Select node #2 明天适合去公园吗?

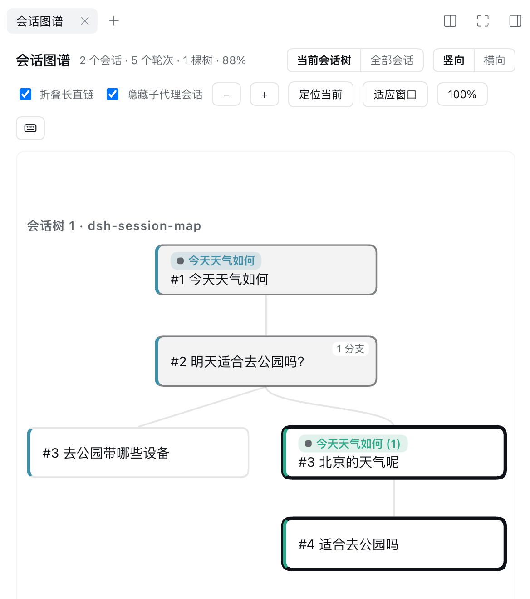pyautogui.click(x=266, y=361)
